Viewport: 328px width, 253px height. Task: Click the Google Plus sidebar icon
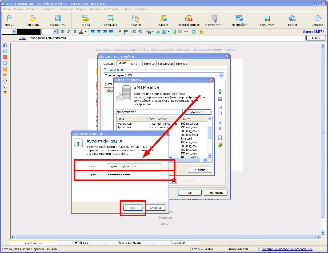[x=5, y=57]
